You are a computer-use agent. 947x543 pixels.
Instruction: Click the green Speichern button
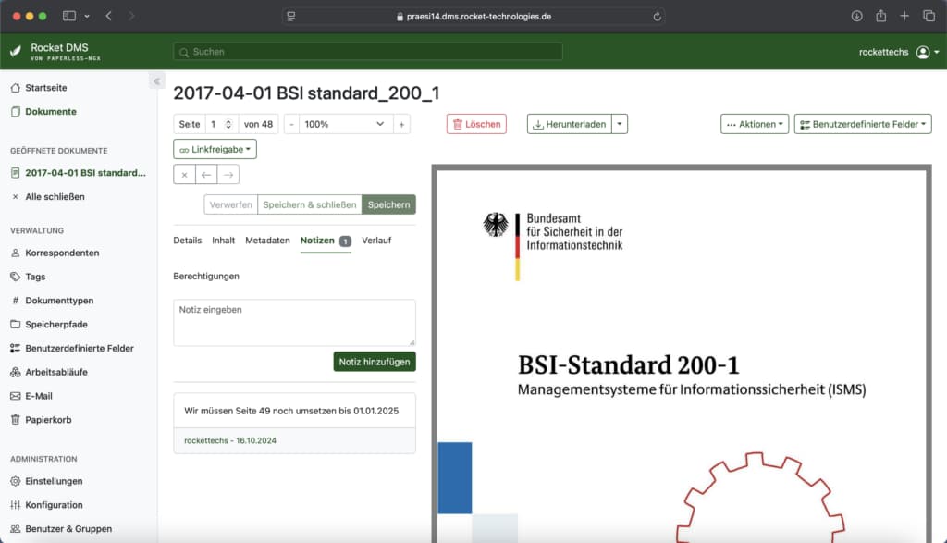(x=389, y=204)
